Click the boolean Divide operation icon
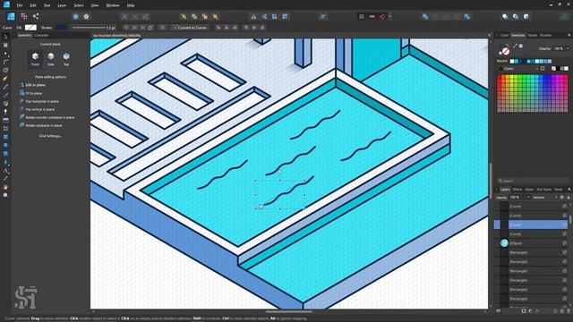The image size is (573, 322). tap(467, 16)
